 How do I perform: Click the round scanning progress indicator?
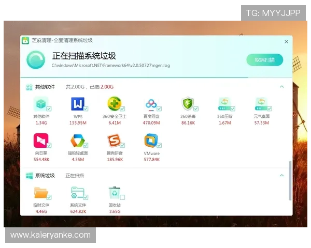[36, 60]
